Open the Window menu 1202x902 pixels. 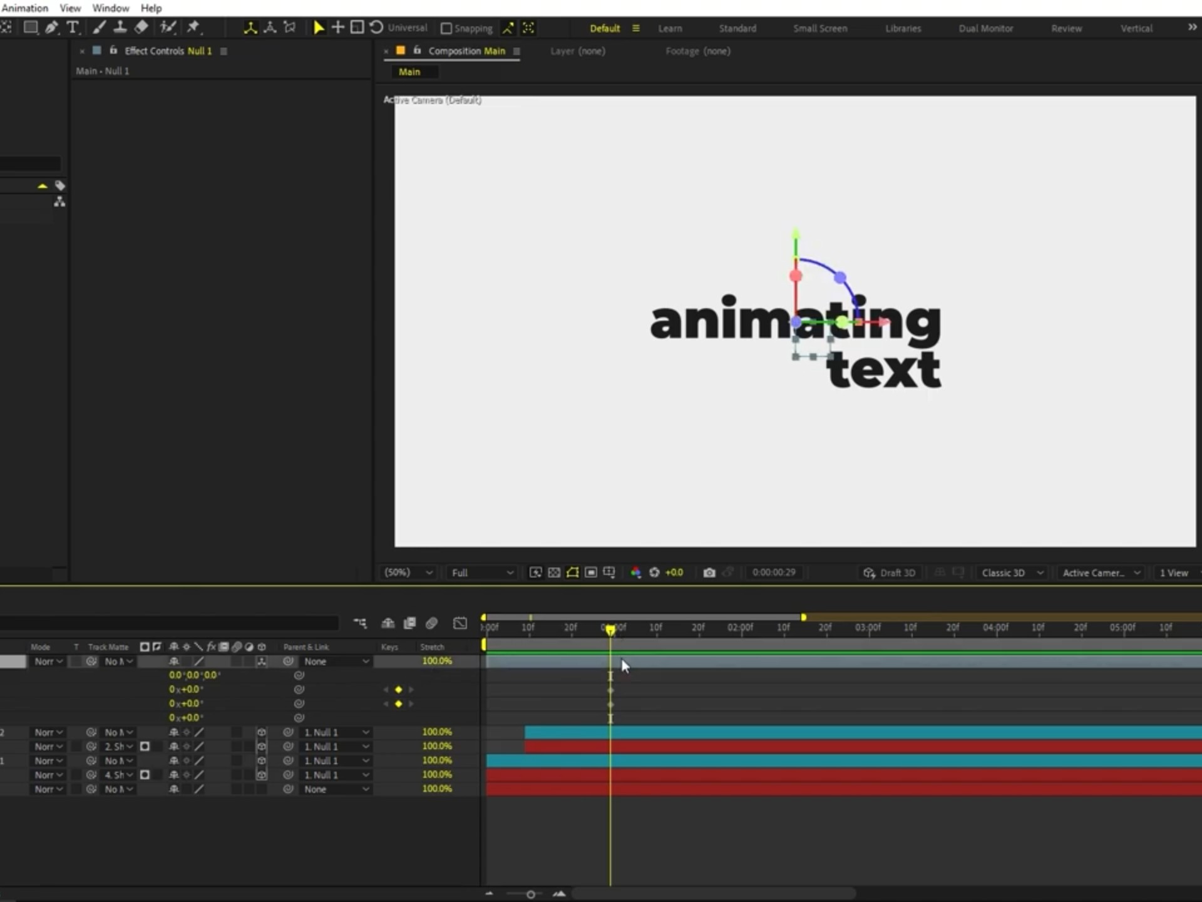tap(111, 8)
